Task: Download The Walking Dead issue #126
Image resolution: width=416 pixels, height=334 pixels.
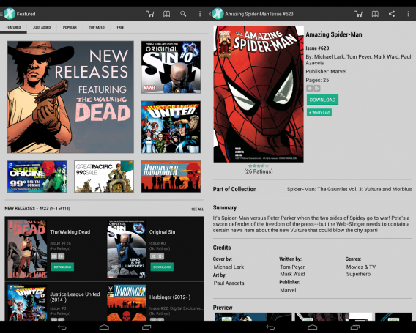Action: point(62,267)
